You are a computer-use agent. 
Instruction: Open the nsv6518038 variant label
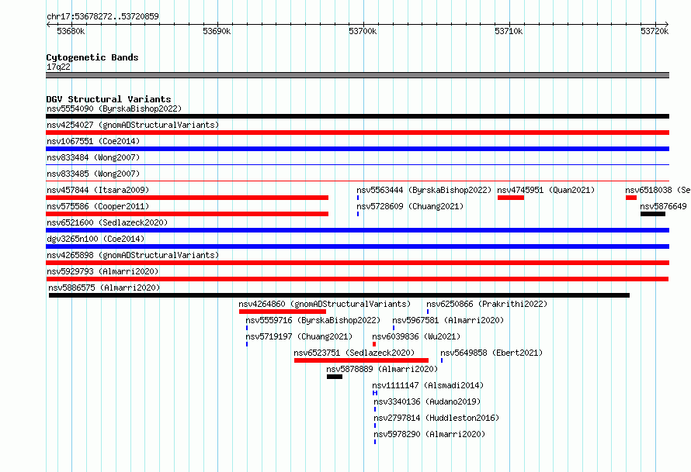(x=658, y=190)
